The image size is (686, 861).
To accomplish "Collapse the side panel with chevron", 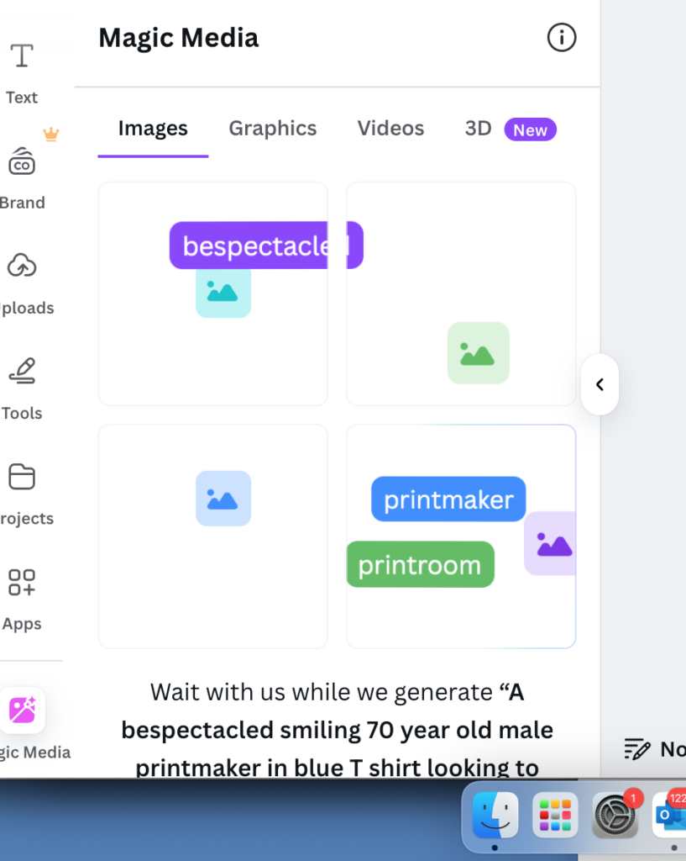I will point(600,384).
